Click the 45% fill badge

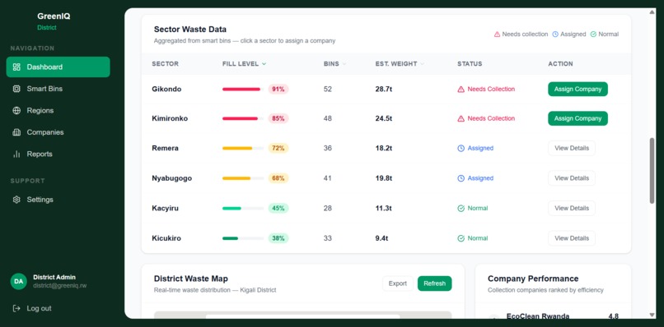point(278,209)
